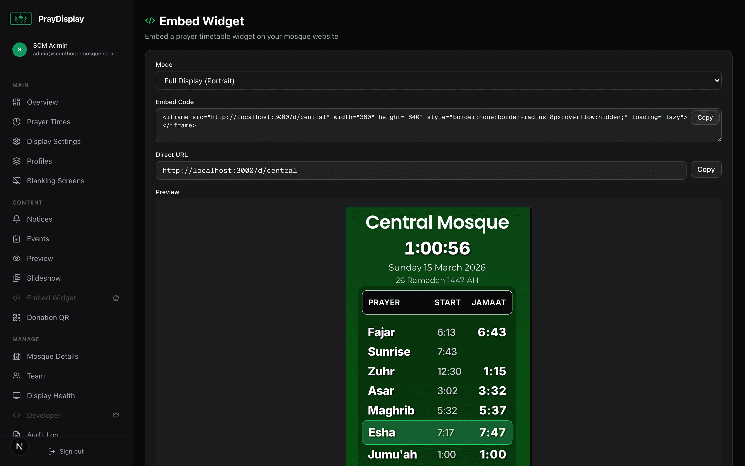Image resolution: width=745 pixels, height=466 pixels.
Task: Copy the direct URL
Action: pos(706,169)
